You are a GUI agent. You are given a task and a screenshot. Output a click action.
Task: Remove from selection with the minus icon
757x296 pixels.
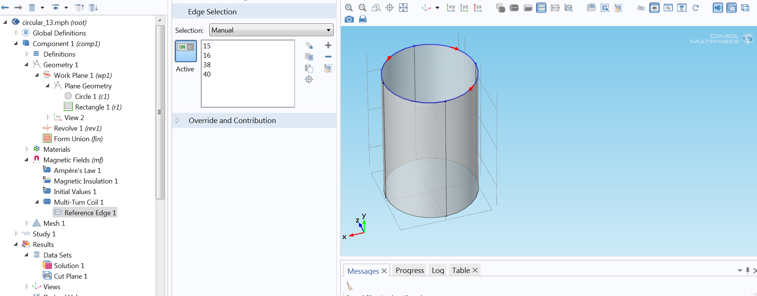tap(328, 57)
